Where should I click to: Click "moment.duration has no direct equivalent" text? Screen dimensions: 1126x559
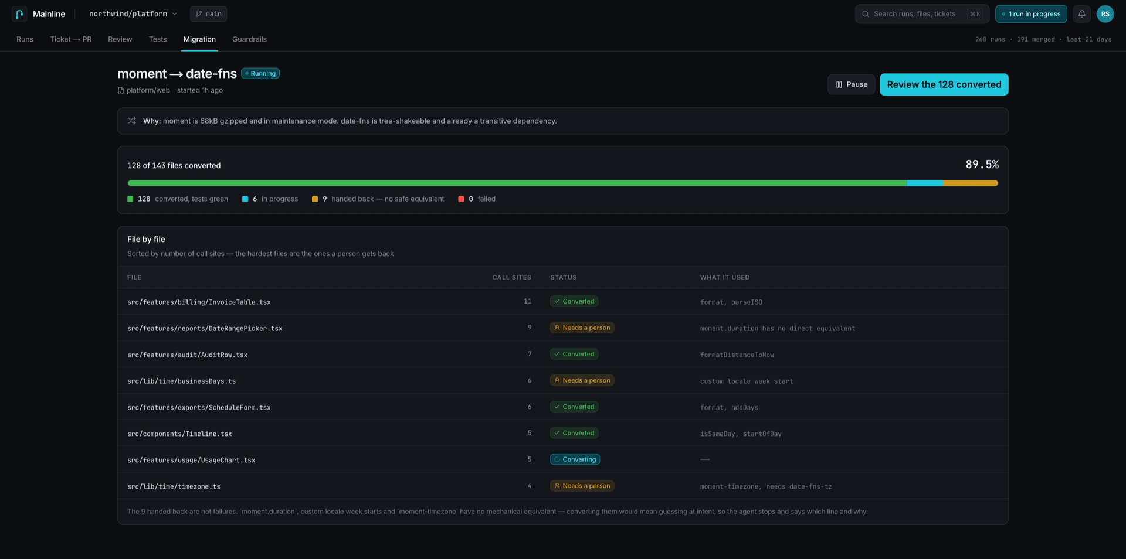pyautogui.click(x=778, y=329)
